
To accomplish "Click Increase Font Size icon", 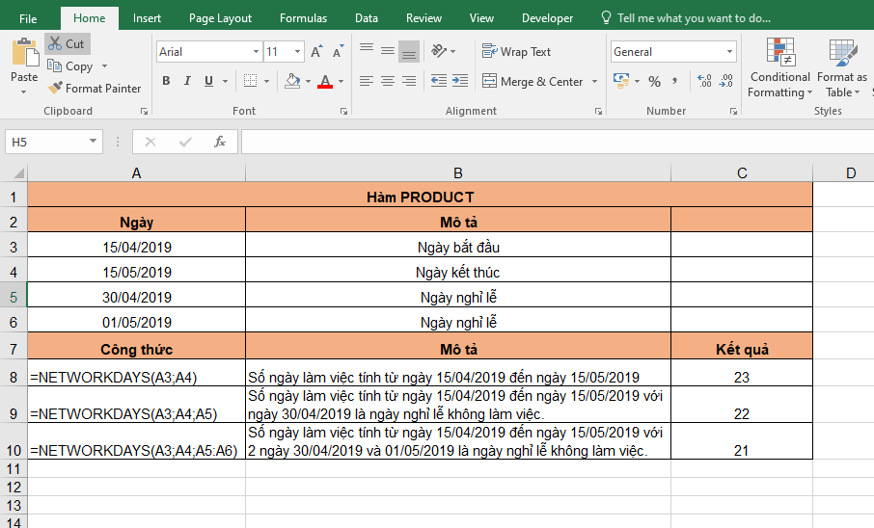I will [x=316, y=52].
